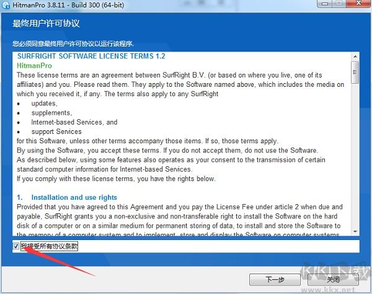Click the 'for this Software, unless other terms' line
The image size is (372, 294).
tap(148, 141)
